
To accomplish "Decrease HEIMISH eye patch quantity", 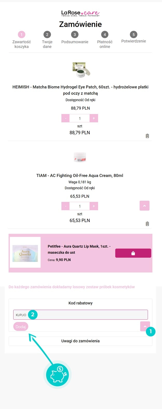I will click(66, 118).
